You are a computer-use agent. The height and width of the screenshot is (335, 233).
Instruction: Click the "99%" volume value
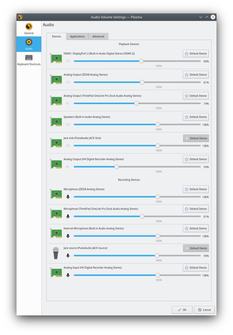click(206, 256)
